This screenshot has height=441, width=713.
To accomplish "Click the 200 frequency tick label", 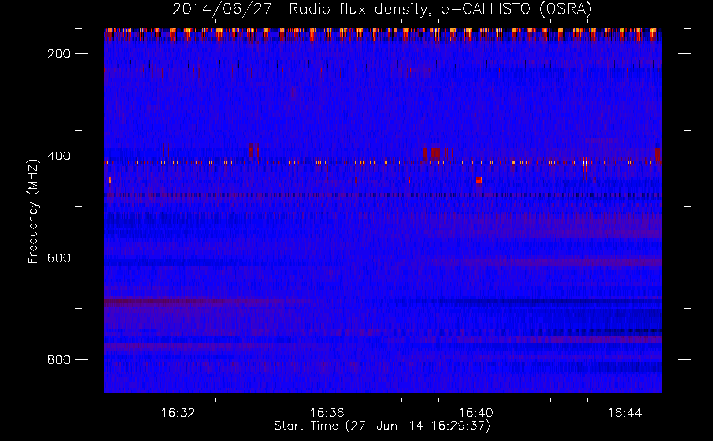I will (59, 54).
